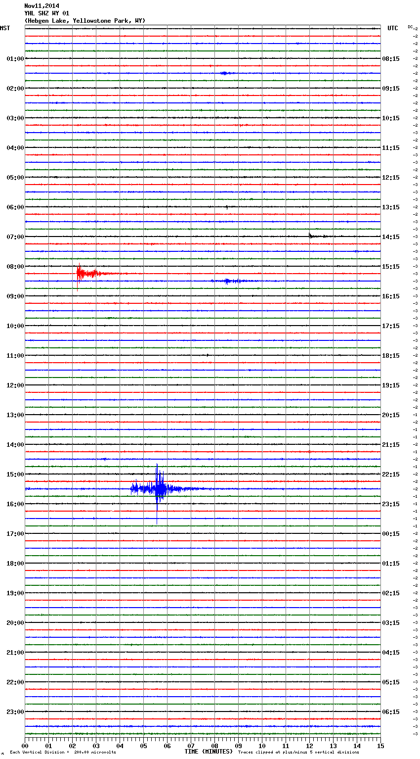This screenshot has width=420, height=759.
Task: Click the DC column header
Action: click(410, 27)
